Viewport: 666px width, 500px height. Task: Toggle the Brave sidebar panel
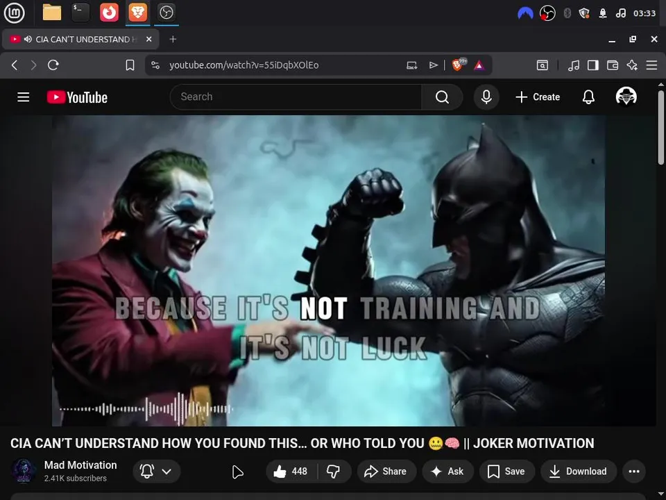tap(593, 65)
